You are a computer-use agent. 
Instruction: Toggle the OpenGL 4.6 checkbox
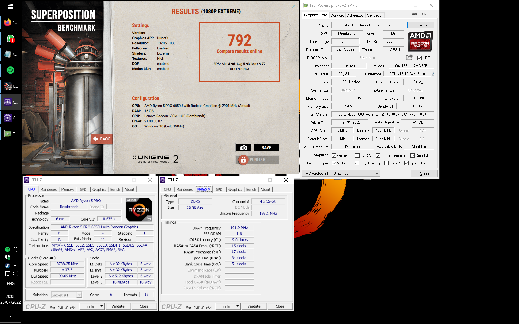407,163
